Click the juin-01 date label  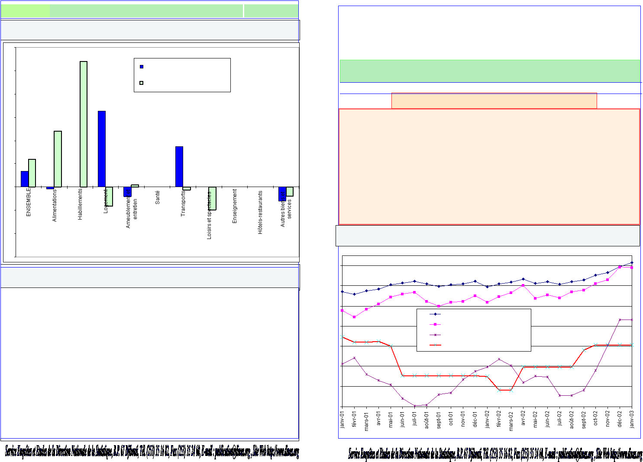403,419
